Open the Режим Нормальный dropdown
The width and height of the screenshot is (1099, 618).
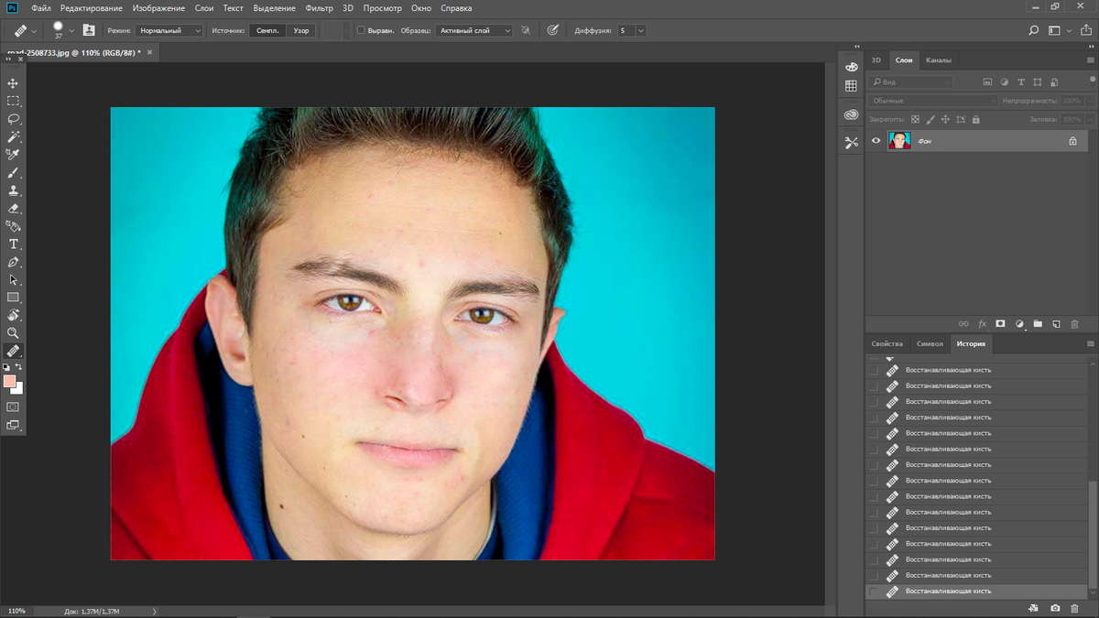click(x=170, y=30)
